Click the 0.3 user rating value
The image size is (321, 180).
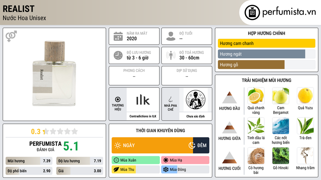pyautogui.click(x=36, y=132)
